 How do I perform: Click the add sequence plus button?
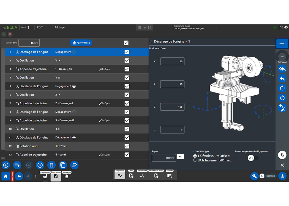(x=6, y=165)
